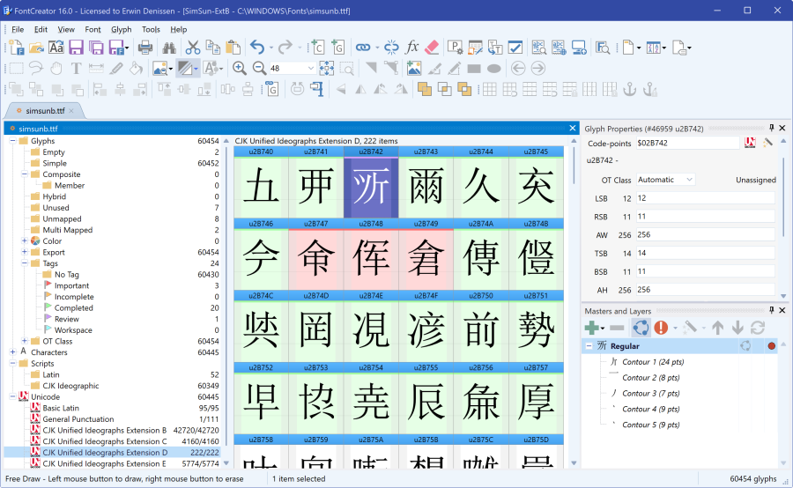Click the blue checkmark validate icon
This screenshot has width=793, height=488.
pyautogui.click(x=515, y=48)
